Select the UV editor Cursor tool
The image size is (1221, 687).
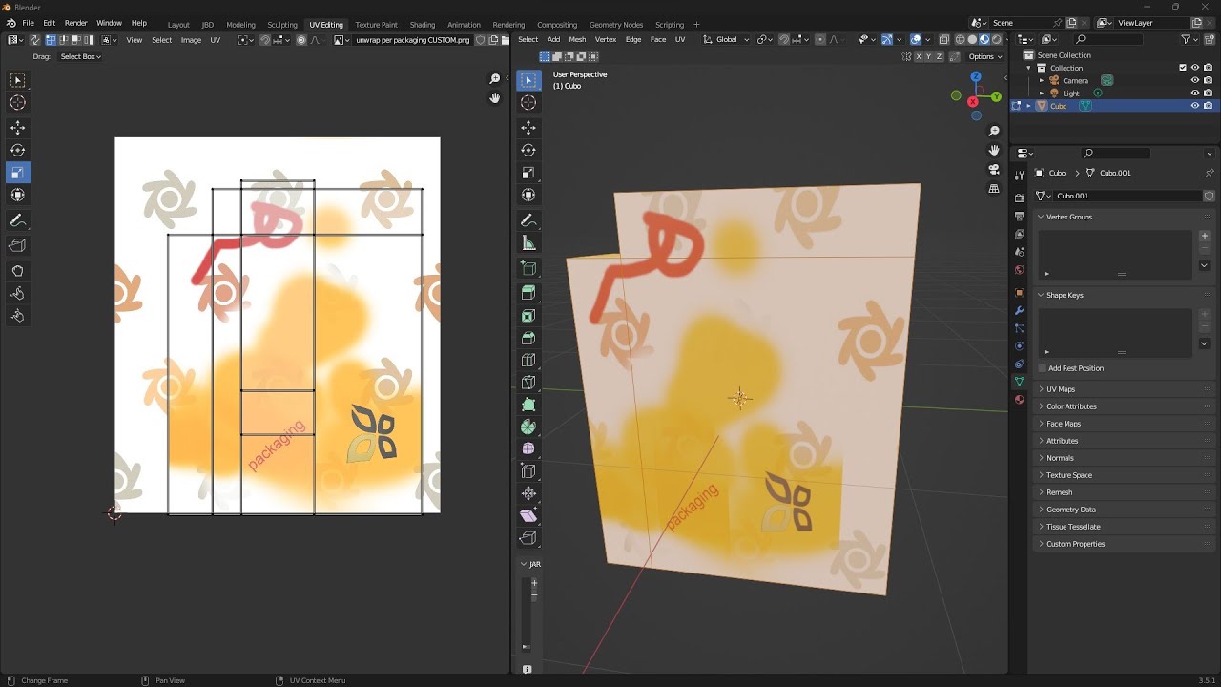point(17,103)
